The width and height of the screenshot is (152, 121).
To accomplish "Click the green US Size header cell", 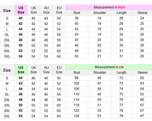I will [21, 70].
